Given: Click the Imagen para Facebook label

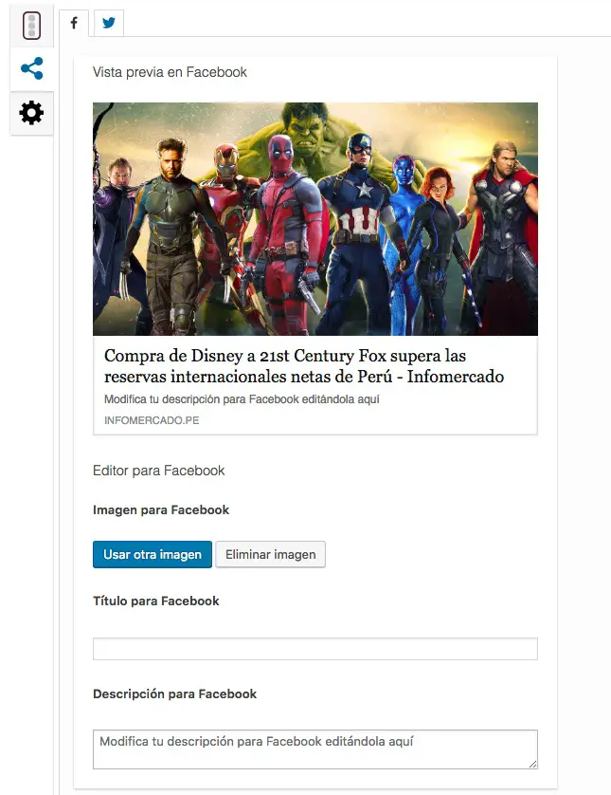Looking at the screenshot, I should pos(161,510).
